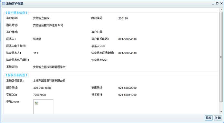This screenshot has height=123, width=224.
Task: Select the 法定代表人 value 111
Action: 36,53
